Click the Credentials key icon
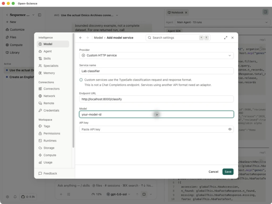Image resolution: width=272 pixels, height=204 pixels. tap(40, 110)
